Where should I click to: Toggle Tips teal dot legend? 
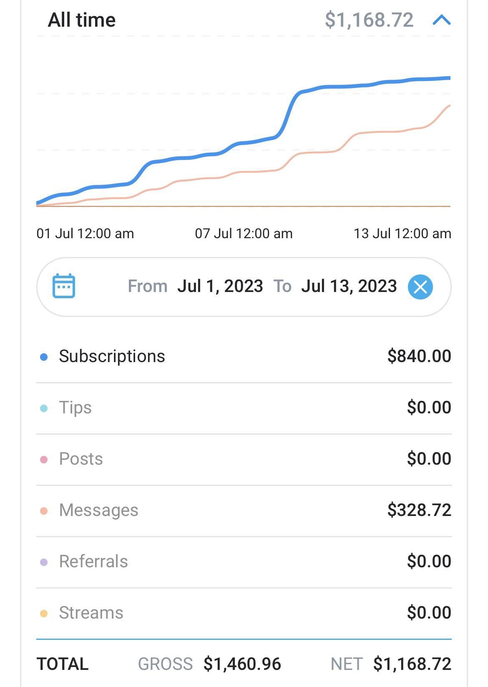pyautogui.click(x=44, y=408)
